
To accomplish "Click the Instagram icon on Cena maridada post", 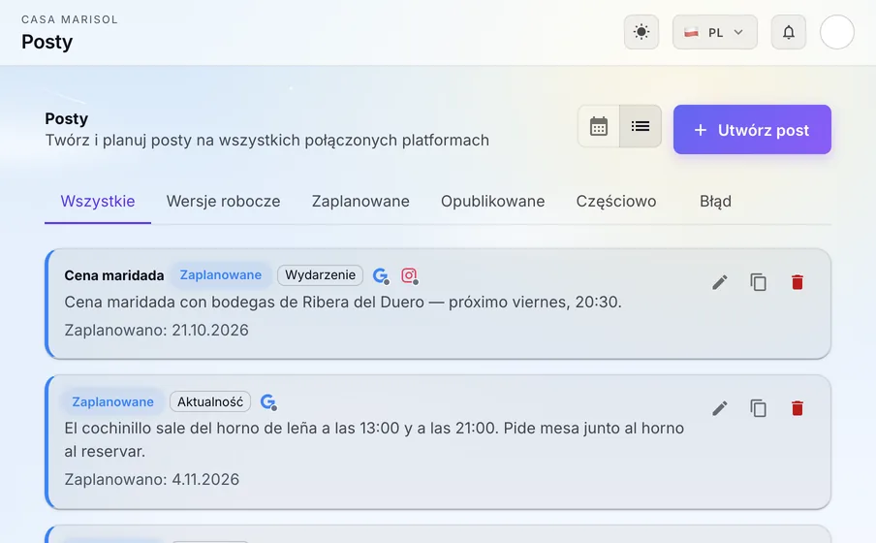I will pyautogui.click(x=410, y=275).
